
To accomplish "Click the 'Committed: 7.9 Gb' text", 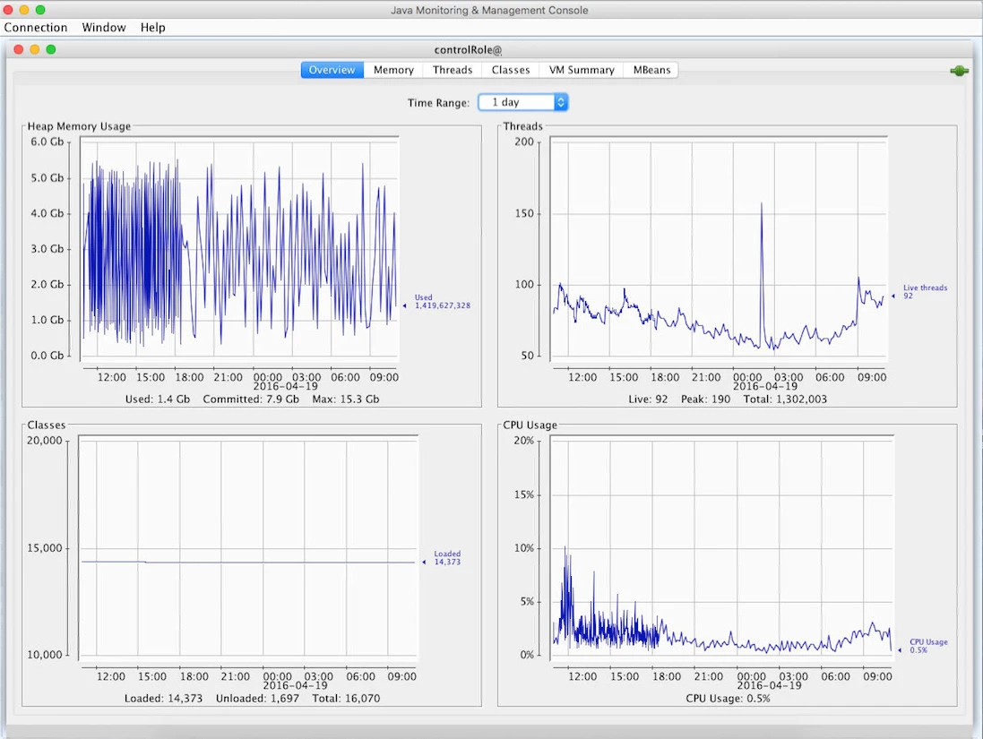I will coord(251,400).
